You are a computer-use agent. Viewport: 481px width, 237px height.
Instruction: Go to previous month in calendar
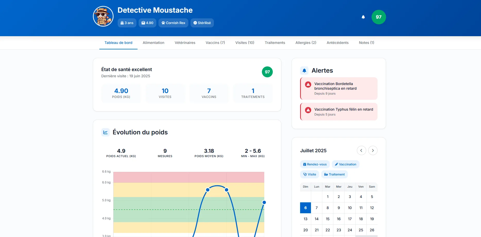[x=361, y=150]
